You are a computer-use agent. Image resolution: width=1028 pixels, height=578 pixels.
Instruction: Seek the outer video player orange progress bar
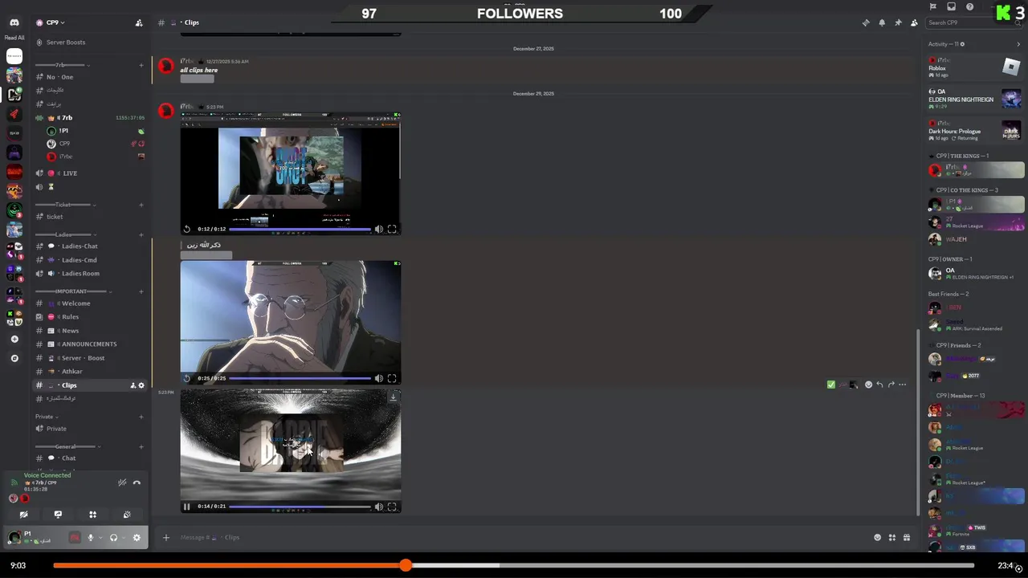514,565
